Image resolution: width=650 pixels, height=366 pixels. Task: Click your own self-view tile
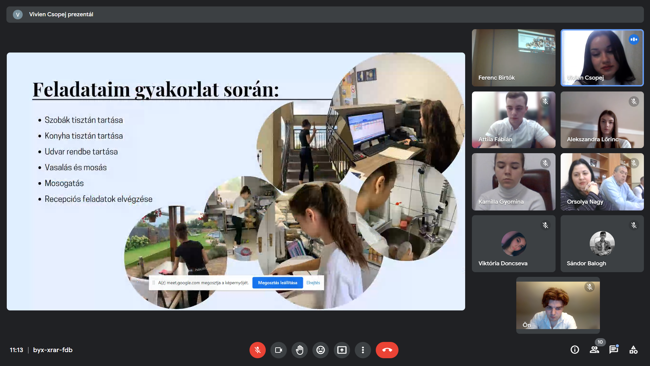point(558,305)
